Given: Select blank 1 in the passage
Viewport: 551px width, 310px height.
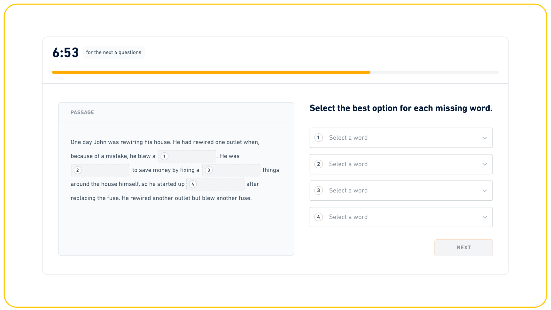Looking at the screenshot, I should (x=187, y=156).
